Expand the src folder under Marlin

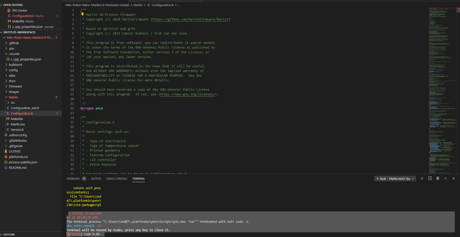click(x=13, y=103)
